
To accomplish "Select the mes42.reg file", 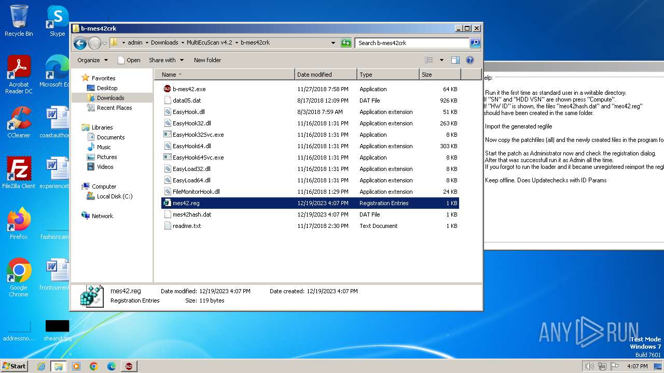I will (310, 203).
